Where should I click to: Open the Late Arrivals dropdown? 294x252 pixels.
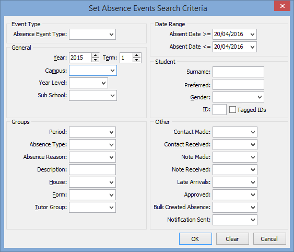(235, 182)
